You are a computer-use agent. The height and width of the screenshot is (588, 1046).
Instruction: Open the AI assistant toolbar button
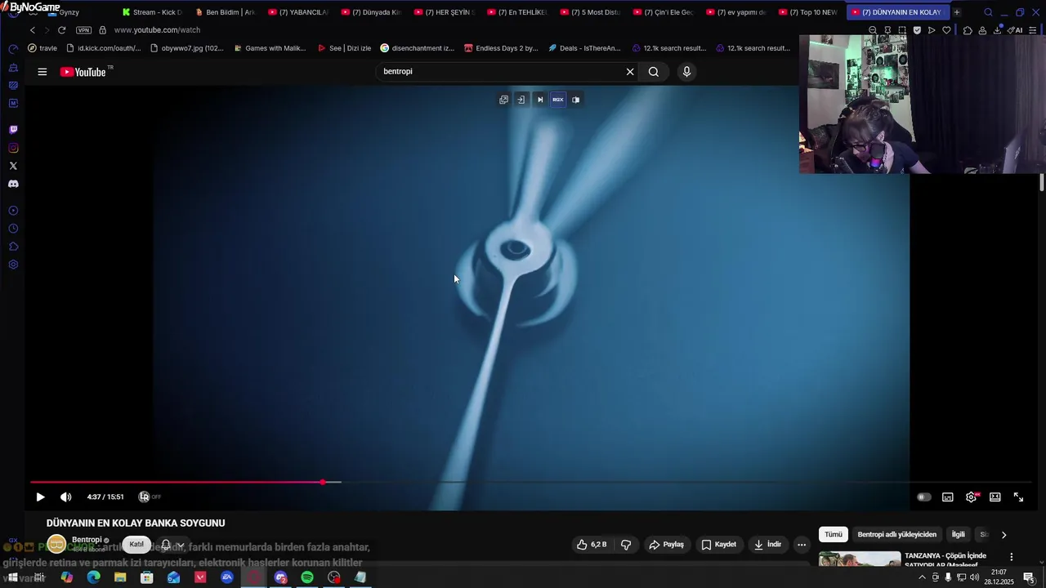[1015, 30]
